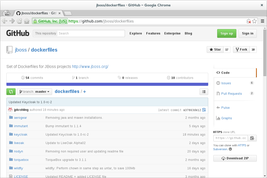Viewport: 267px width, 178px height.
Task: Click the file list view icon
Action: click(x=204, y=91)
